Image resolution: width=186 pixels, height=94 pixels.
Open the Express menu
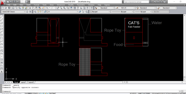point(107,5)
